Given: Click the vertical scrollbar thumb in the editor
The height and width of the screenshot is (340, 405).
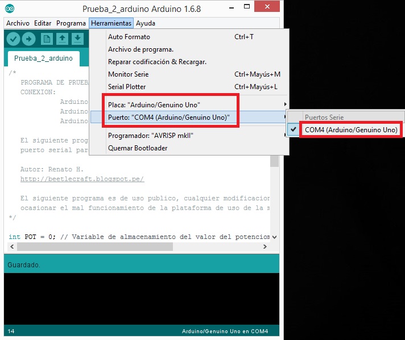Looking at the screenshot, I should (274, 161).
